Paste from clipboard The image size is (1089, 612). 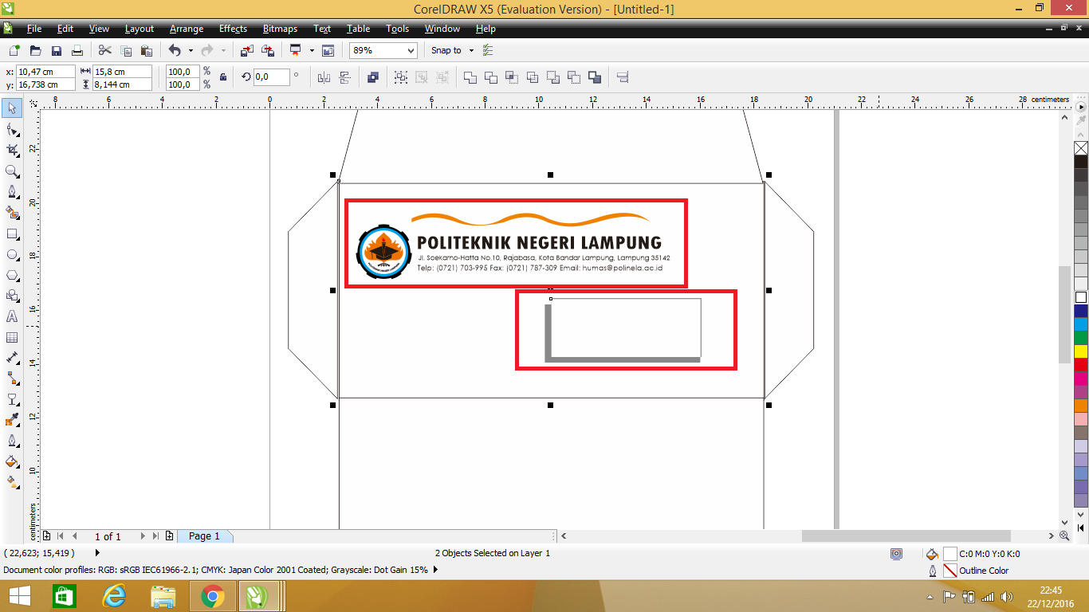point(146,50)
